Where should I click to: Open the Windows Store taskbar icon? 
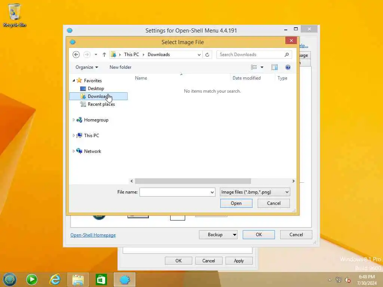point(101,280)
